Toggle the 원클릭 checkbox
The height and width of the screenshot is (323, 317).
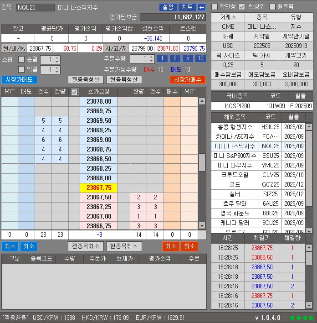tap(272, 7)
